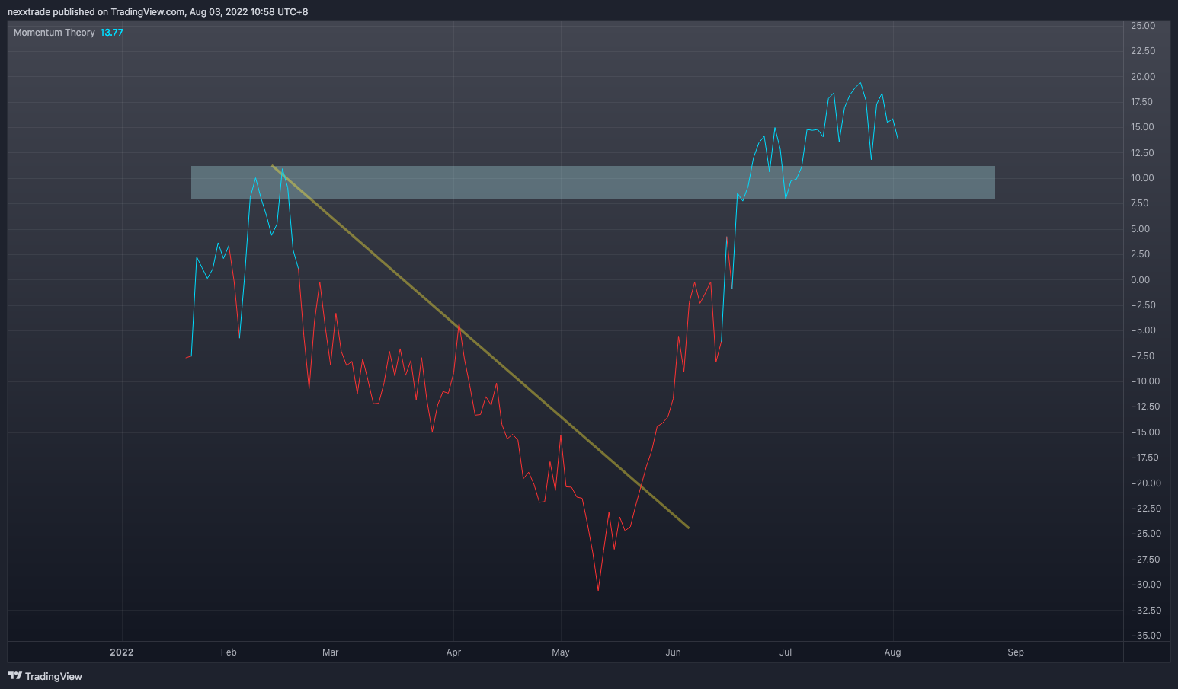Click the Momentum Theory indicator label
Image resolution: width=1178 pixels, height=689 pixels.
54,33
